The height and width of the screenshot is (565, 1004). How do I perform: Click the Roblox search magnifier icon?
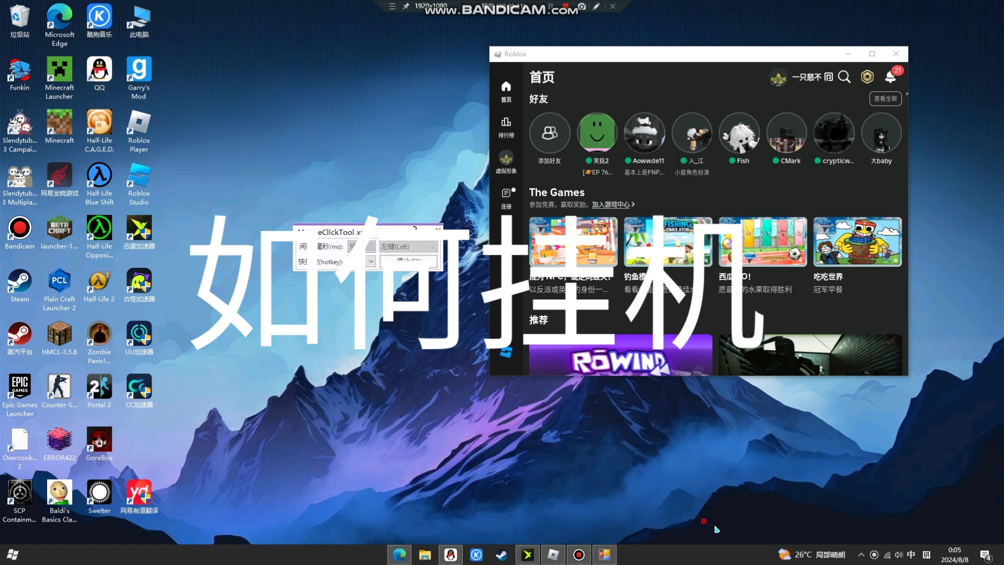coord(844,77)
